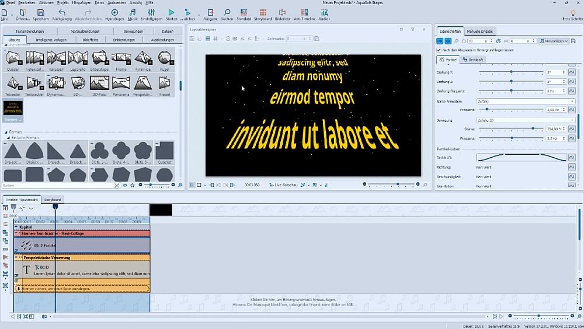
Task: Select the Karussell 3D object
Action: click(x=57, y=57)
